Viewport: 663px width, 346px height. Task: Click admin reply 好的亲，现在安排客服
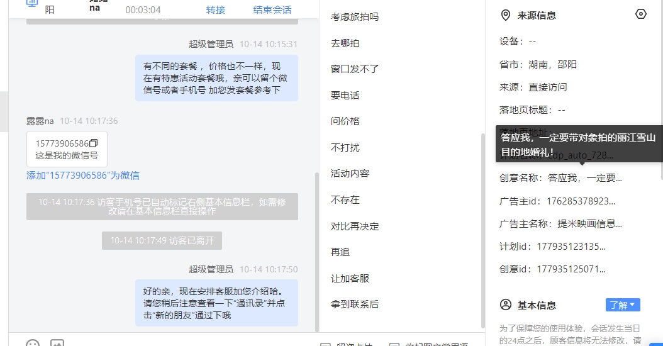point(216,303)
